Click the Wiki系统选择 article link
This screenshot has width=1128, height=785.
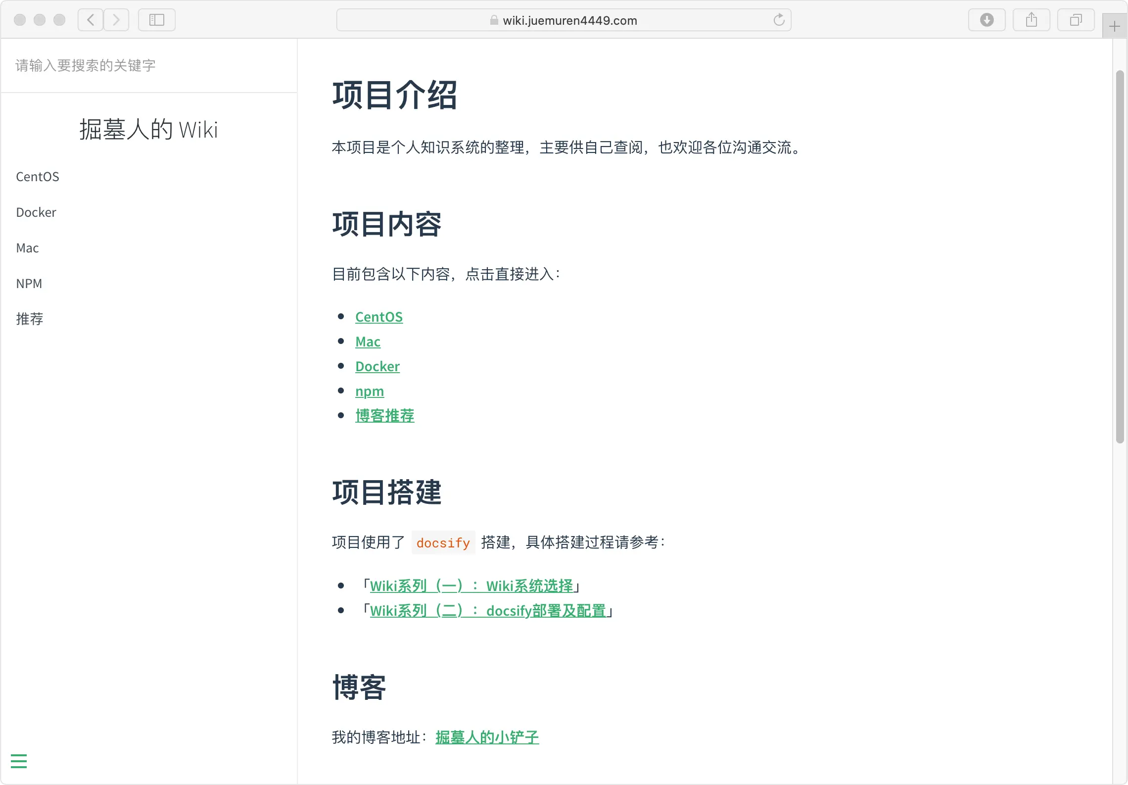[470, 586]
